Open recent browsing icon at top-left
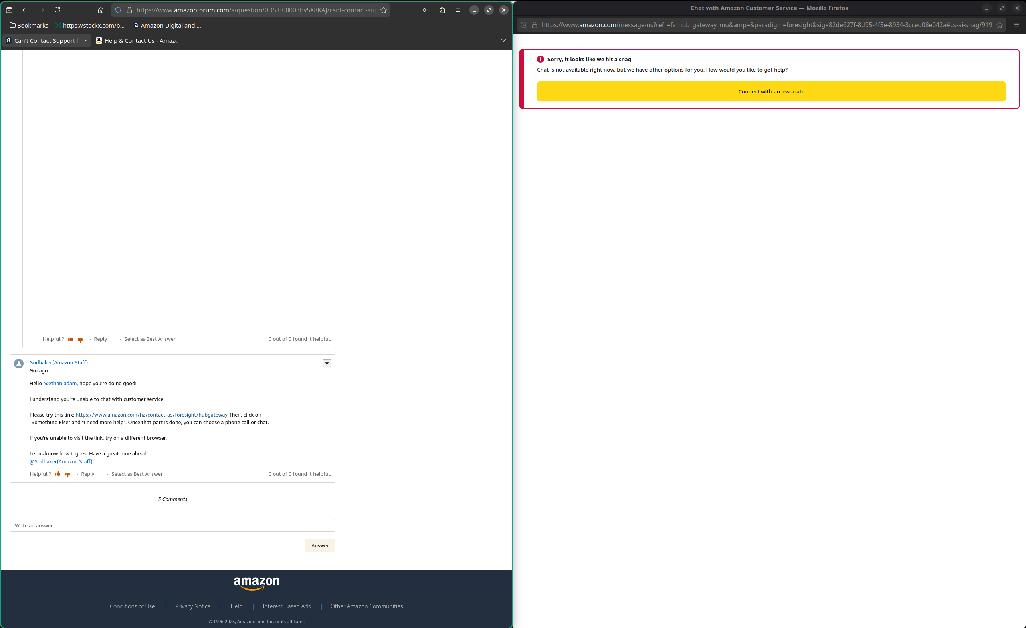The image size is (1026, 628). pyautogui.click(x=9, y=10)
